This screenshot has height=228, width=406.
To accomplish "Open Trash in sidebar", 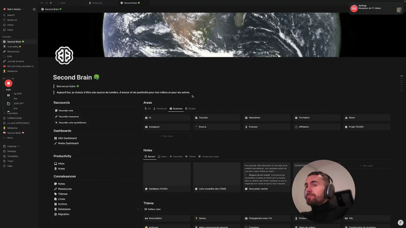I will click(10, 161).
